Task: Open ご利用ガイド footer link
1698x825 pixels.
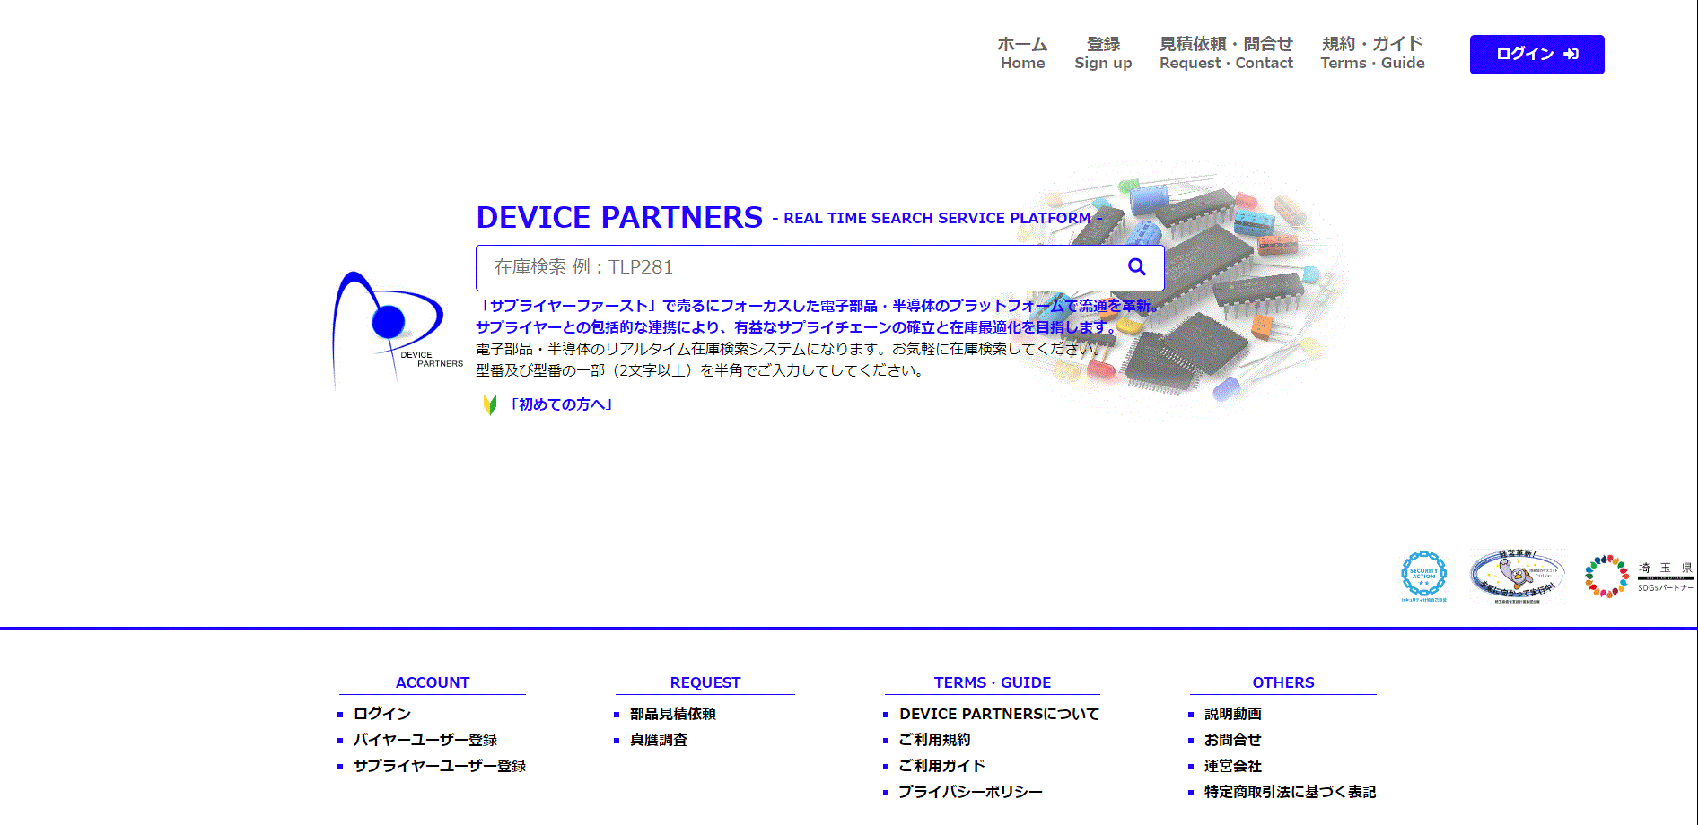Action: pos(941,766)
